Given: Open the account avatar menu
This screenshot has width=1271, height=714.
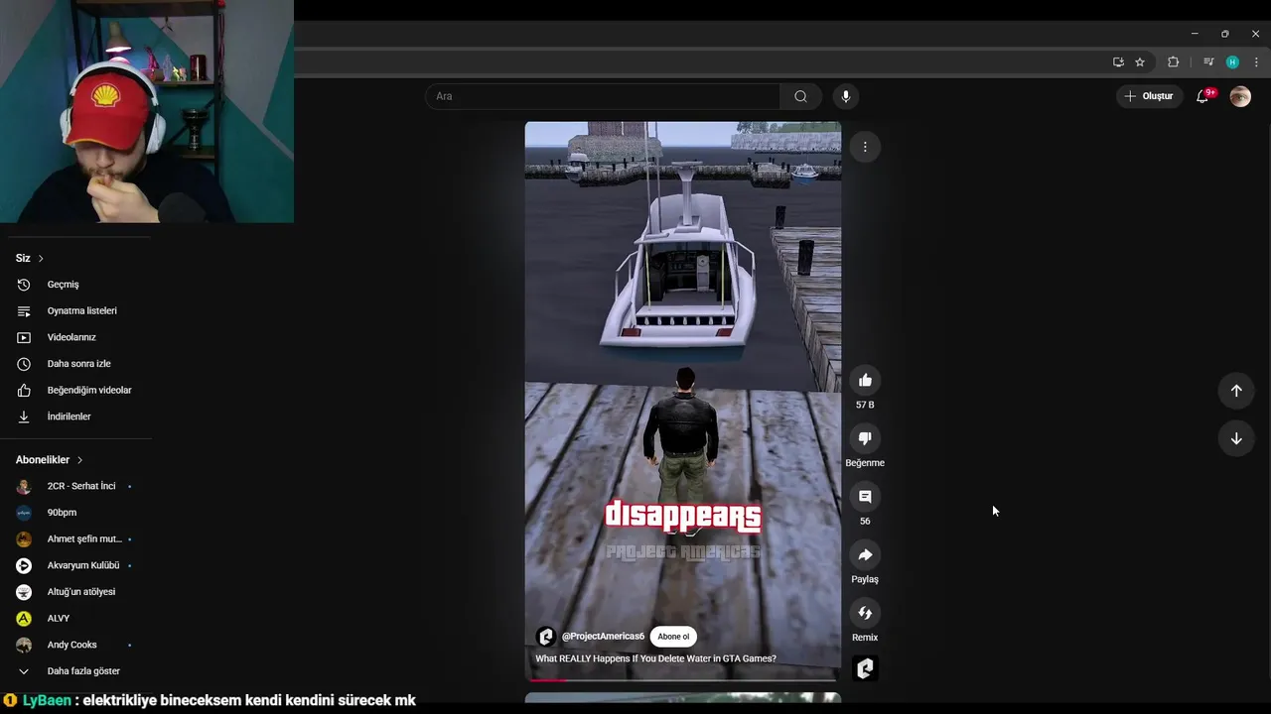Looking at the screenshot, I should pos(1240,96).
